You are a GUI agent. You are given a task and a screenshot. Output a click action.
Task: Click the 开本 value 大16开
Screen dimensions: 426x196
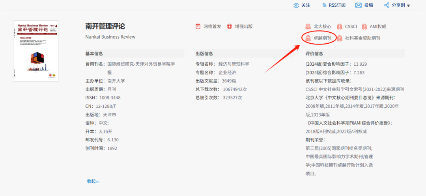(x=105, y=131)
